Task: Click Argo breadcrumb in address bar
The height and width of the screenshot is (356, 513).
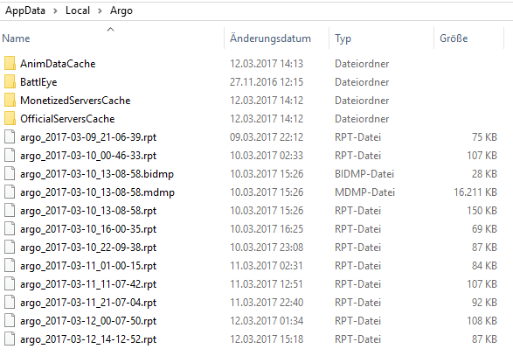Action: pos(121,11)
